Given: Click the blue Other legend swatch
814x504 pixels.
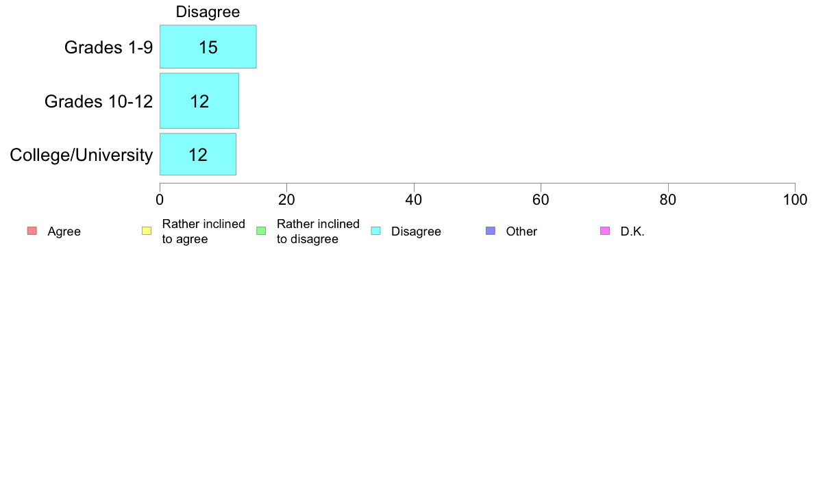Looking at the screenshot, I should (x=491, y=231).
